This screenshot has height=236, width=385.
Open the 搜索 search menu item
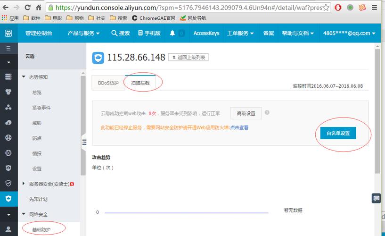coord(120,33)
